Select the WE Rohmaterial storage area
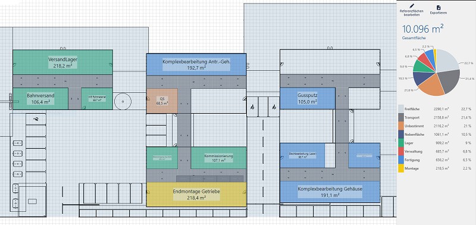This screenshot has width=476, height=225. (97, 99)
